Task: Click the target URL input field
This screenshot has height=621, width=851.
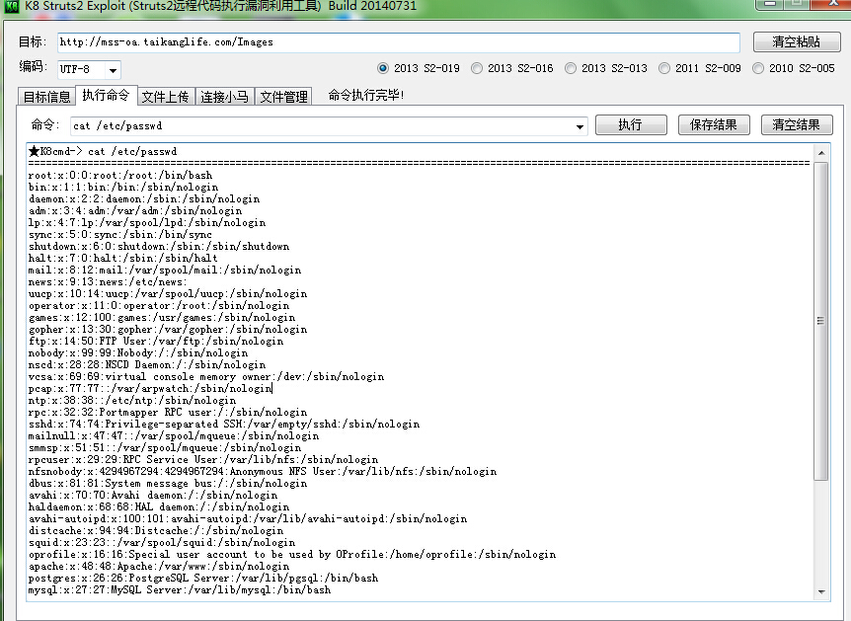Action: click(x=399, y=42)
